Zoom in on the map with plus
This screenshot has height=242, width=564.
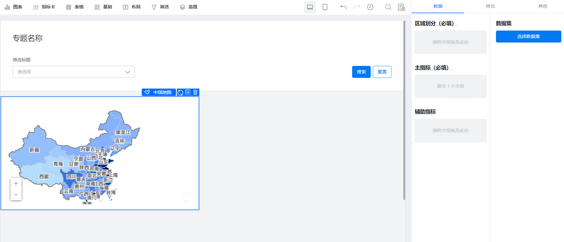16,183
